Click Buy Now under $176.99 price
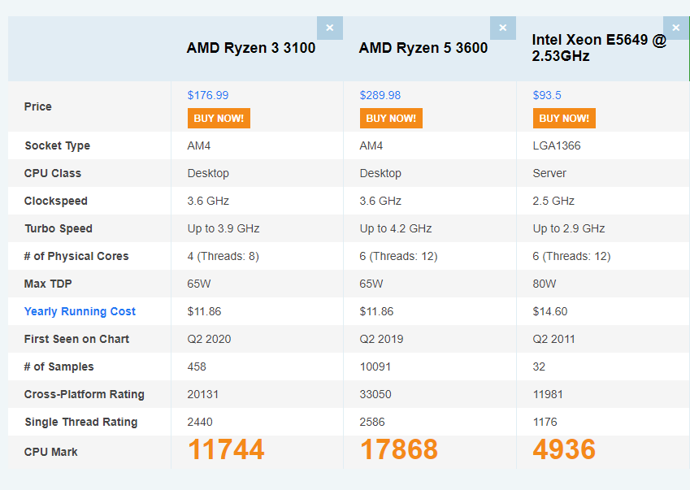The height and width of the screenshot is (490, 690). click(219, 119)
